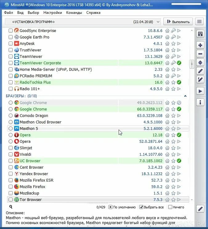Click the Home Media-Server row name
208x229 pixels.
(x=56, y=69)
